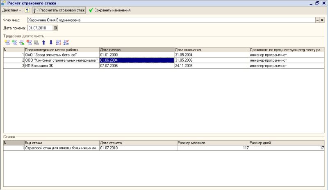This screenshot has height=190, width=328.
Task: Click the window title app icon
Action: pyautogui.click(x=3, y=3)
